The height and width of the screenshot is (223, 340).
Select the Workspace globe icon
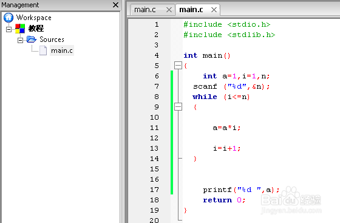[x=8, y=18]
